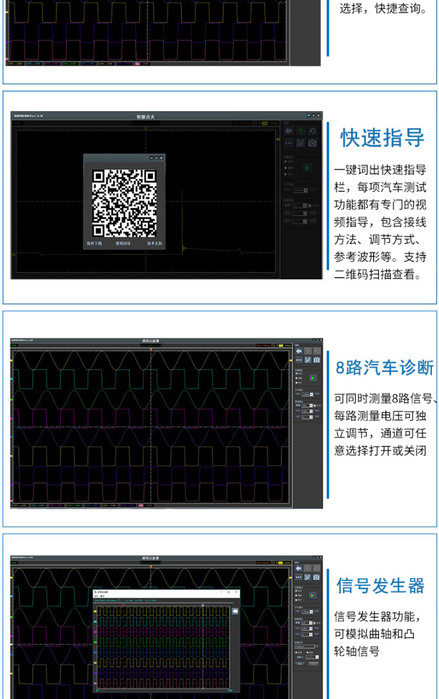This screenshot has width=439, height=699.
Task: Click the back arrow icon in 初级点火 window
Action: coord(289,130)
